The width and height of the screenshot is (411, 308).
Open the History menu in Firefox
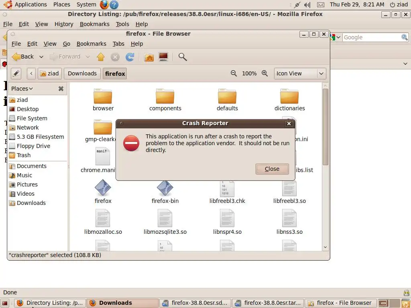(64, 24)
